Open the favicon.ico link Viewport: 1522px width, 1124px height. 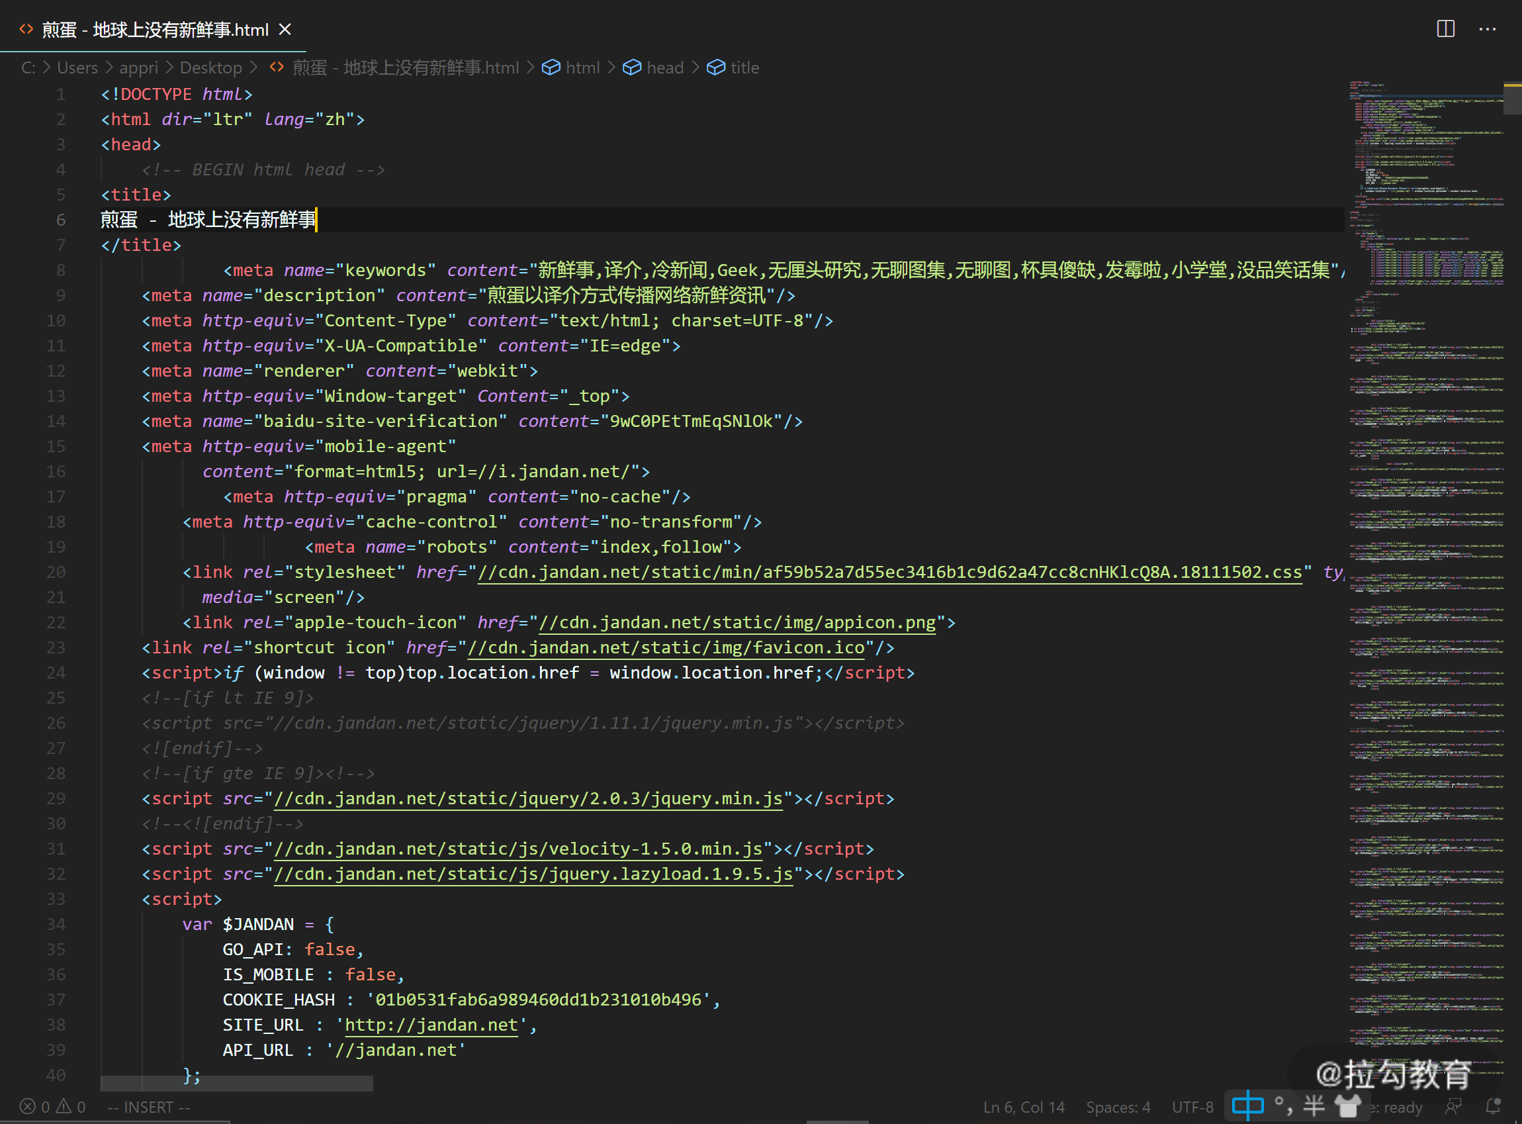(666, 647)
